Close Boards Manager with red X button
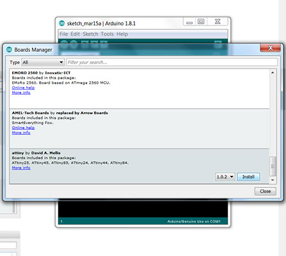This screenshot has height=256, width=286. pyautogui.click(x=270, y=48)
